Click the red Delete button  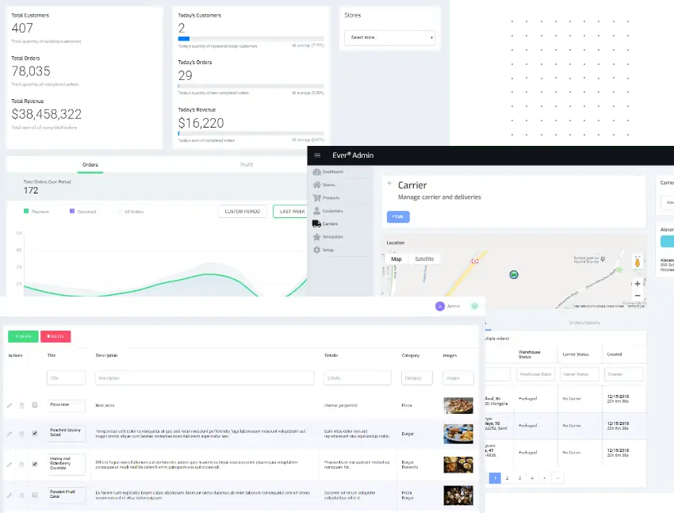click(x=56, y=336)
